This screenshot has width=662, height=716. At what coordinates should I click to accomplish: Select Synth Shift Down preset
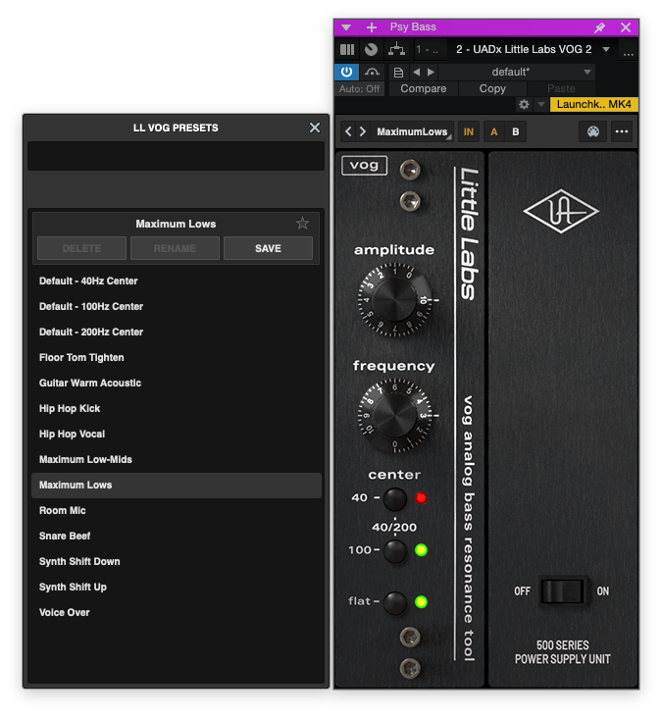pos(177,562)
